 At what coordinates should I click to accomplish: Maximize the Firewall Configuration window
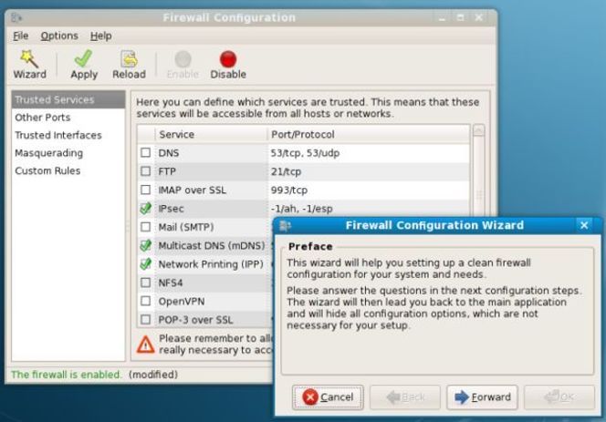pos(460,17)
